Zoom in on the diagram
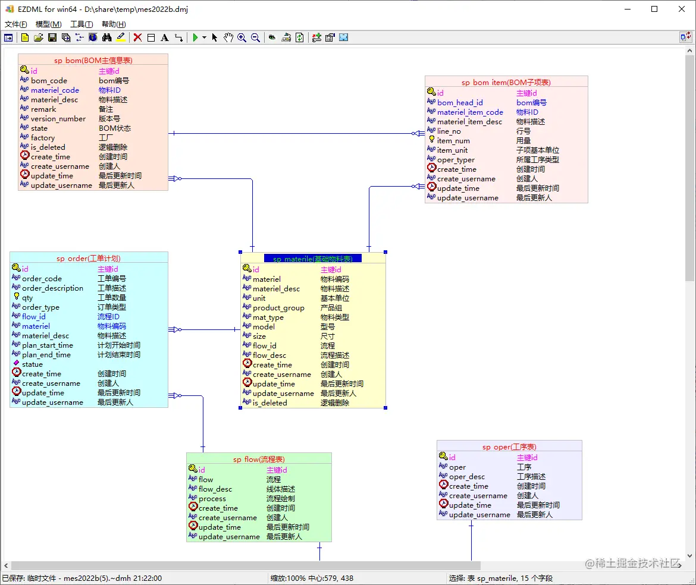Viewport: 696px width, 585px height. tap(242, 37)
